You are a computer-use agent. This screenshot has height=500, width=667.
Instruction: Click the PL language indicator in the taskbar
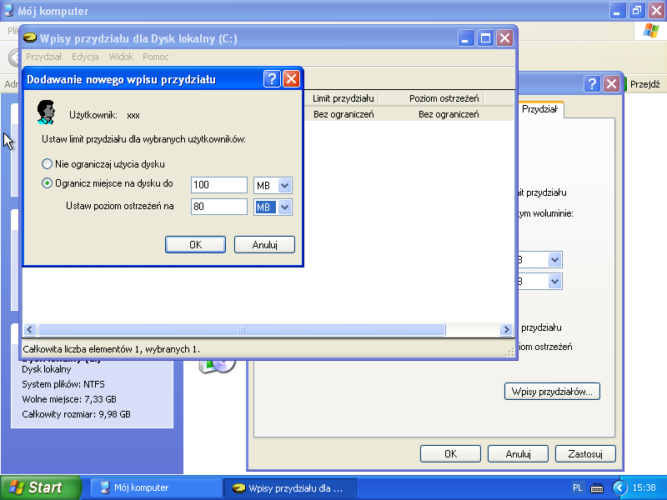coord(578,487)
